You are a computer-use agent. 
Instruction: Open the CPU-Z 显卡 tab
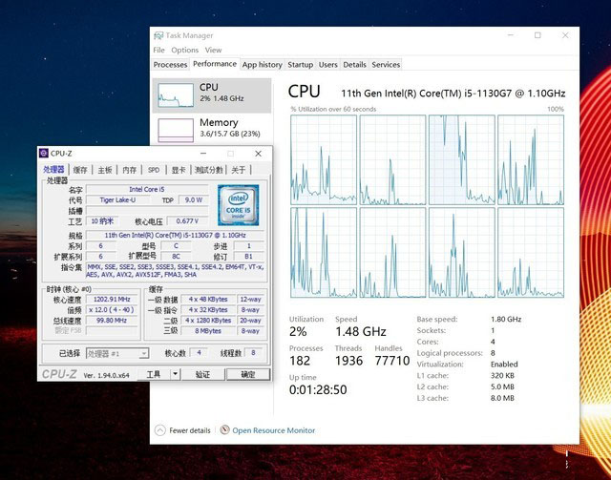click(x=179, y=170)
